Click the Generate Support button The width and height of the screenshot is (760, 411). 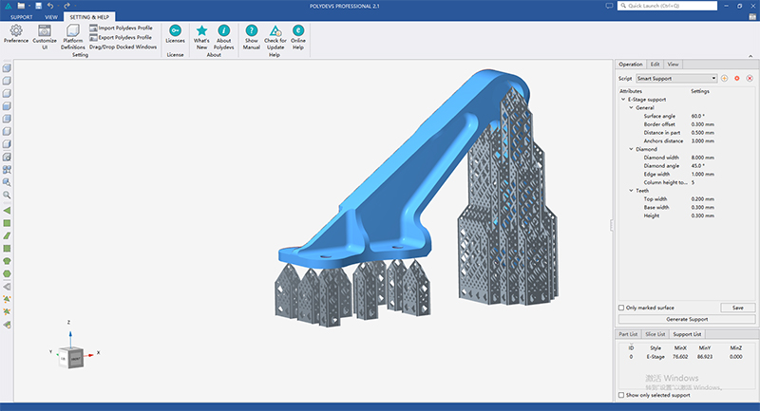(687, 320)
